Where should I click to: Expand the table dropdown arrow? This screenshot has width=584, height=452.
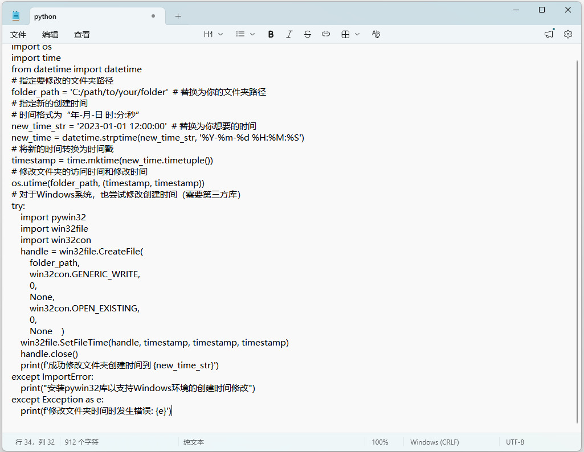tap(357, 34)
